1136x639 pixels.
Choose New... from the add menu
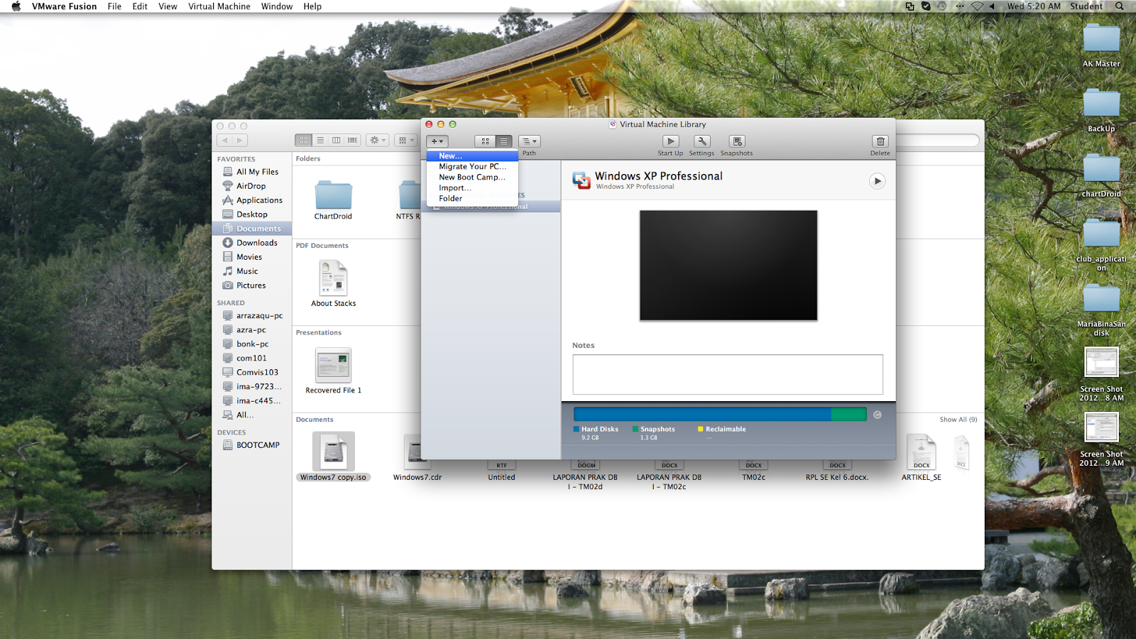coord(472,156)
